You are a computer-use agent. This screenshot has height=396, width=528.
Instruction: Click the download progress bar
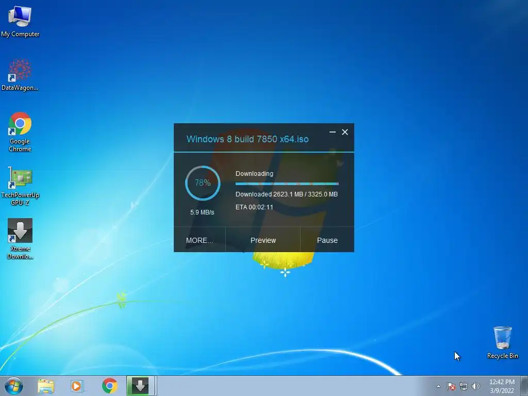point(287,184)
